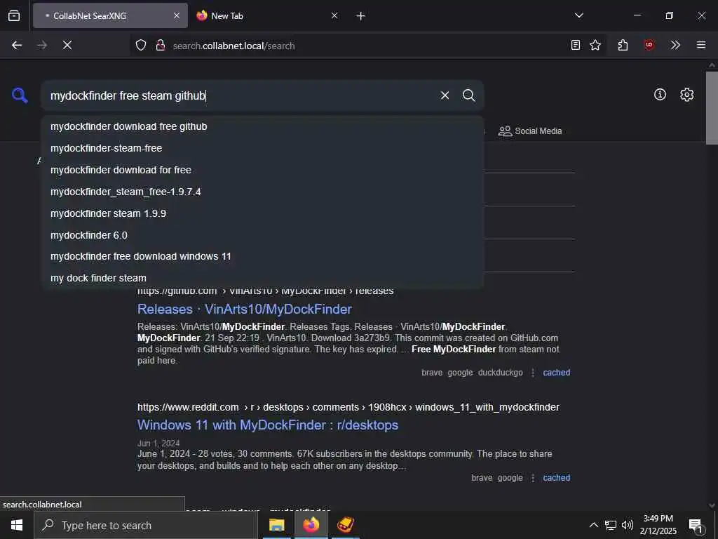This screenshot has height=539, width=718.
Task: Open SearXNG preferences gear
Action: [x=686, y=95]
